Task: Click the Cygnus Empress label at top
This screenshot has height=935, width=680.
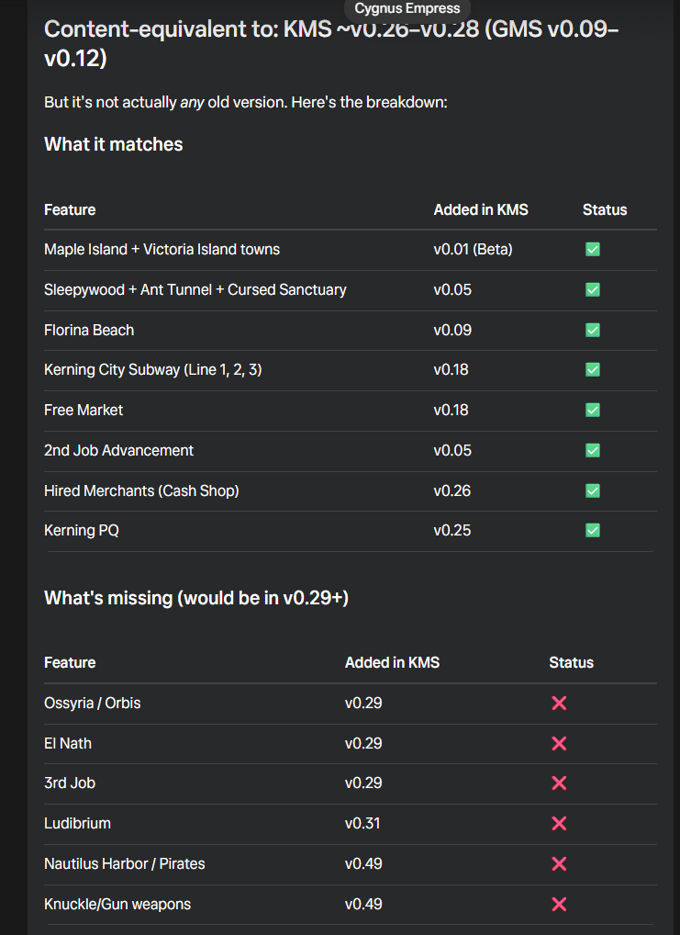Action: pos(407,8)
